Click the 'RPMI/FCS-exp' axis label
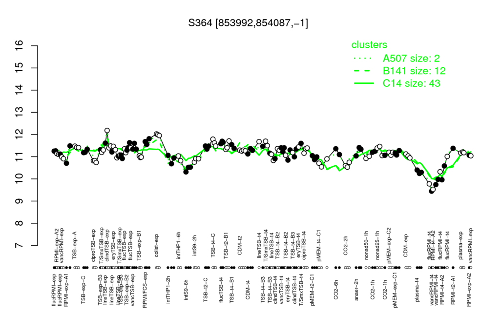This screenshot has height=312, width=500. click(145, 290)
